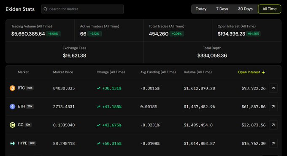
Task: Click ETH open interest $61,857.86
Action: [x=254, y=107]
